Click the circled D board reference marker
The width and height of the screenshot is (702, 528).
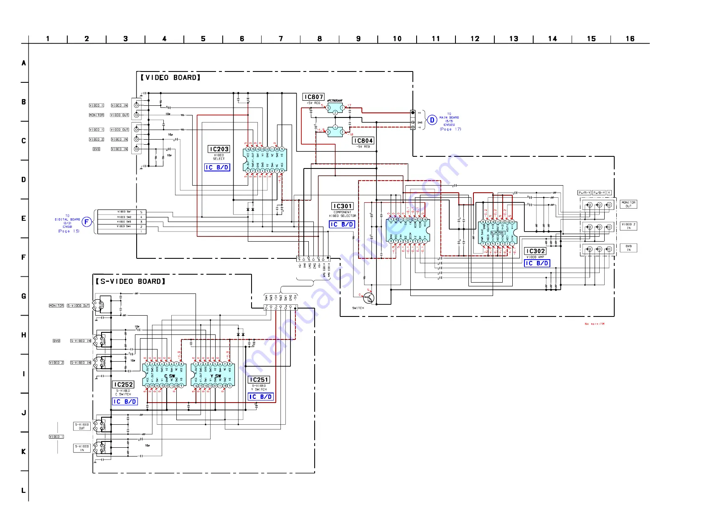pyautogui.click(x=432, y=120)
